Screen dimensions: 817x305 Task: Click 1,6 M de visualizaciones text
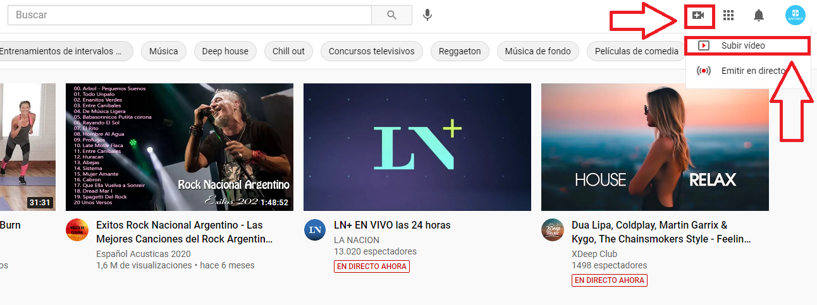(x=144, y=265)
